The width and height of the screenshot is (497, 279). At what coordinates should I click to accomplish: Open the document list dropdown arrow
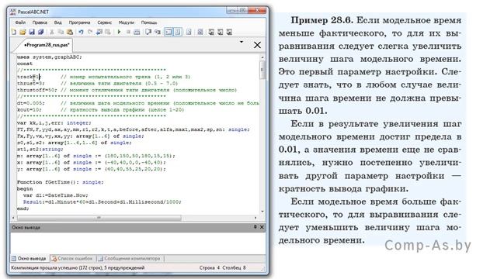[242, 42]
